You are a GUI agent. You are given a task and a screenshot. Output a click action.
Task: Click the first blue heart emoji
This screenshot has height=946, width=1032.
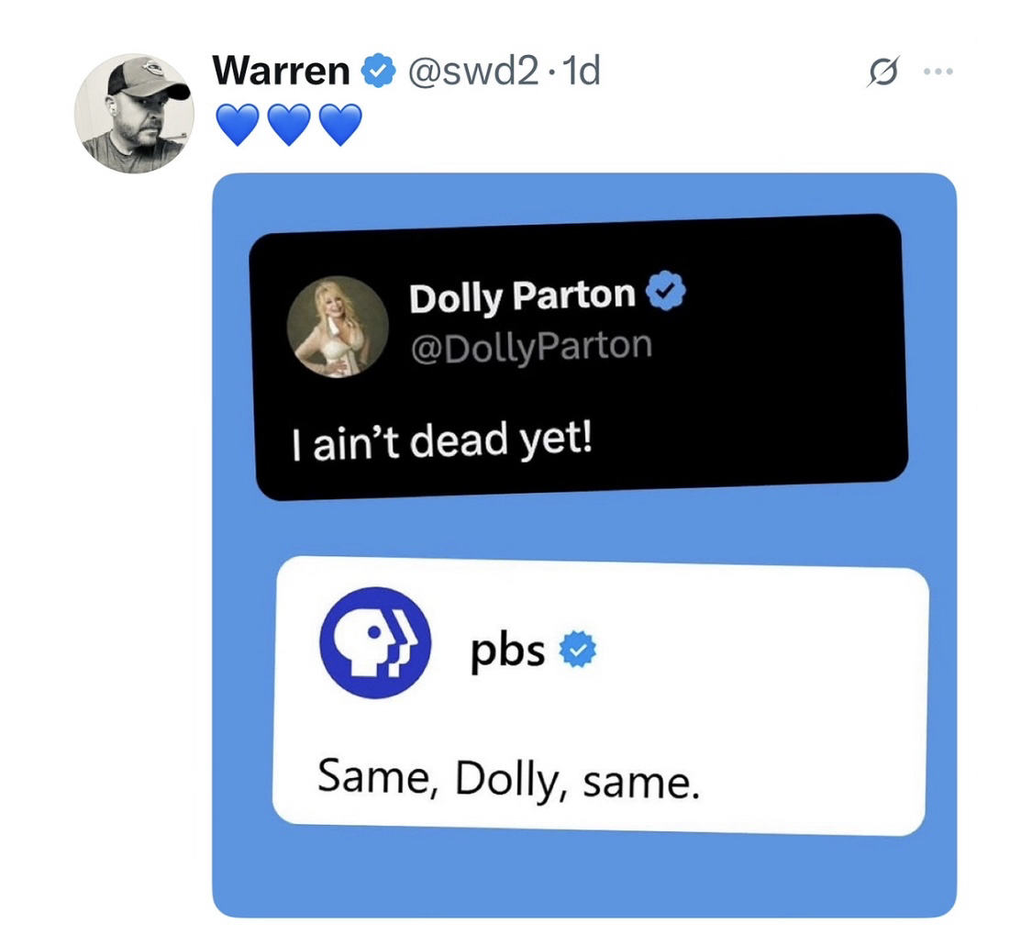(x=238, y=125)
